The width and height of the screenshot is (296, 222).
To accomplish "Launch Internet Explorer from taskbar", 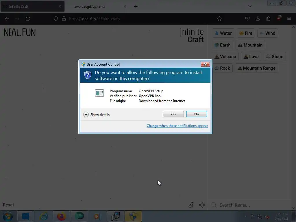I will coord(44,216).
